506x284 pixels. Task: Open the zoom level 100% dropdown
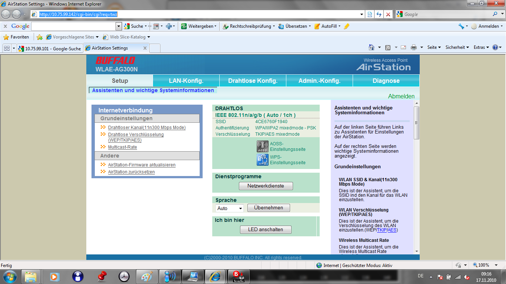496,265
